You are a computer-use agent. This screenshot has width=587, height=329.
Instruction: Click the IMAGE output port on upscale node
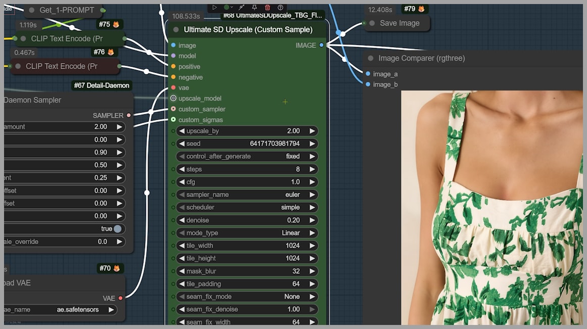click(322, 45)
